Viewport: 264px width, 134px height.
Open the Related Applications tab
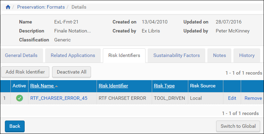pos(73,55)
